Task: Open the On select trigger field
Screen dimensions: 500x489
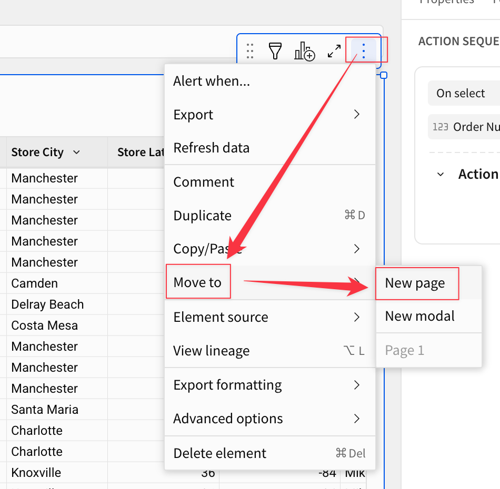Action: [464, 93]
